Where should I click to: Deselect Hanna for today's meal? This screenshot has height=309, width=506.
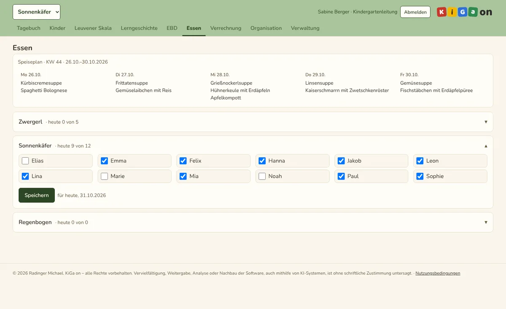(262, 161)
